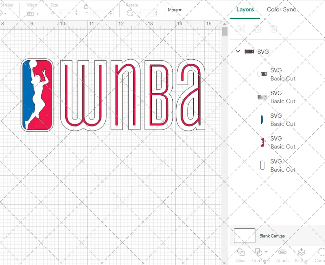
Task: Toggle the size lock icon between W and H
Action: [x=86, y=6]
